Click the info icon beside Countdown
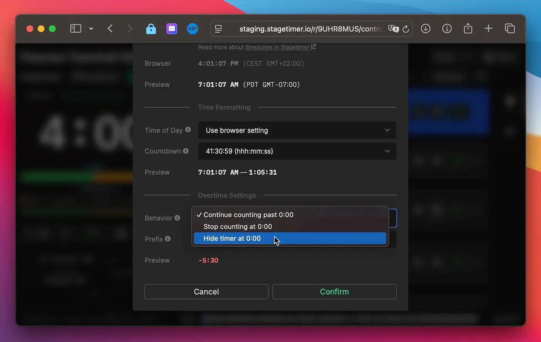 coord(187,151)
